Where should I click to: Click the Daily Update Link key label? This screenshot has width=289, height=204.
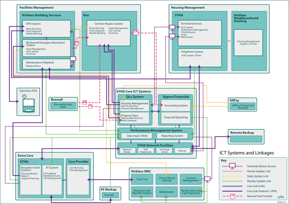coord(258,176)
